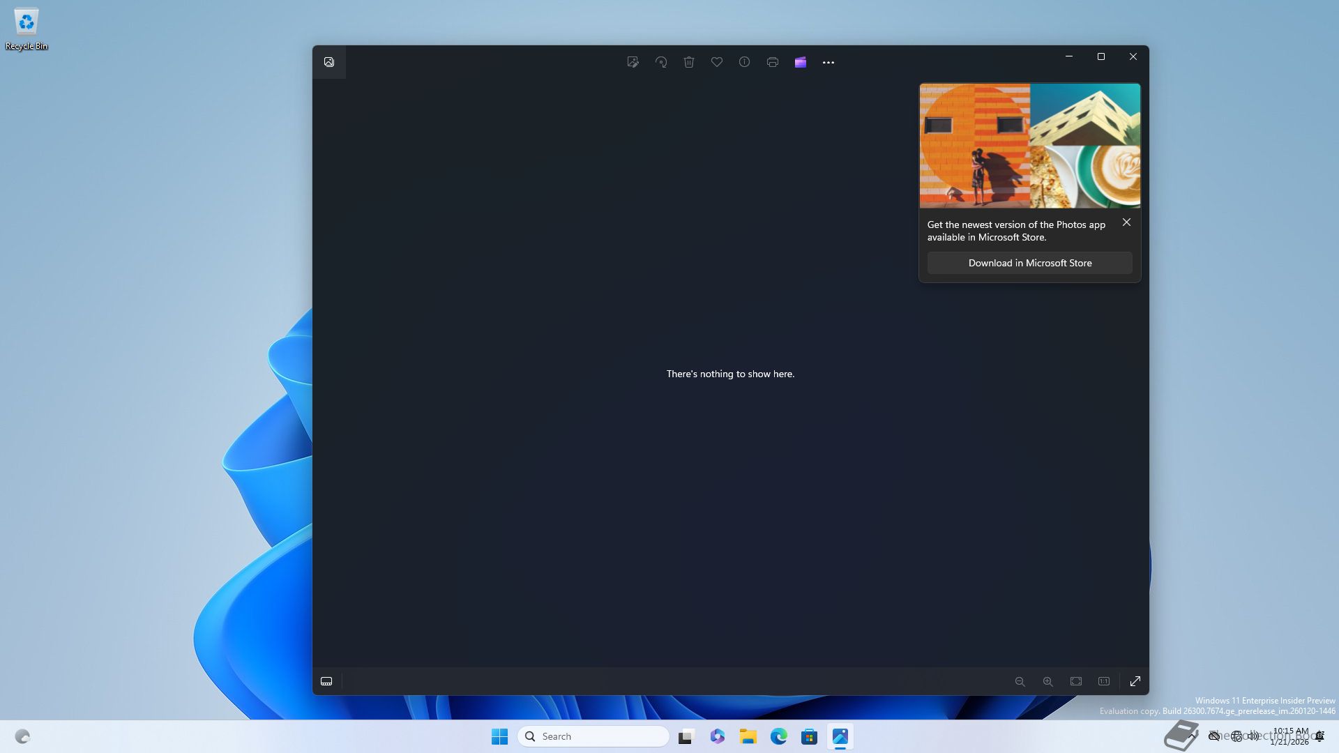
Task: Toggle the fit to window icon
Action: point(1076,681)
